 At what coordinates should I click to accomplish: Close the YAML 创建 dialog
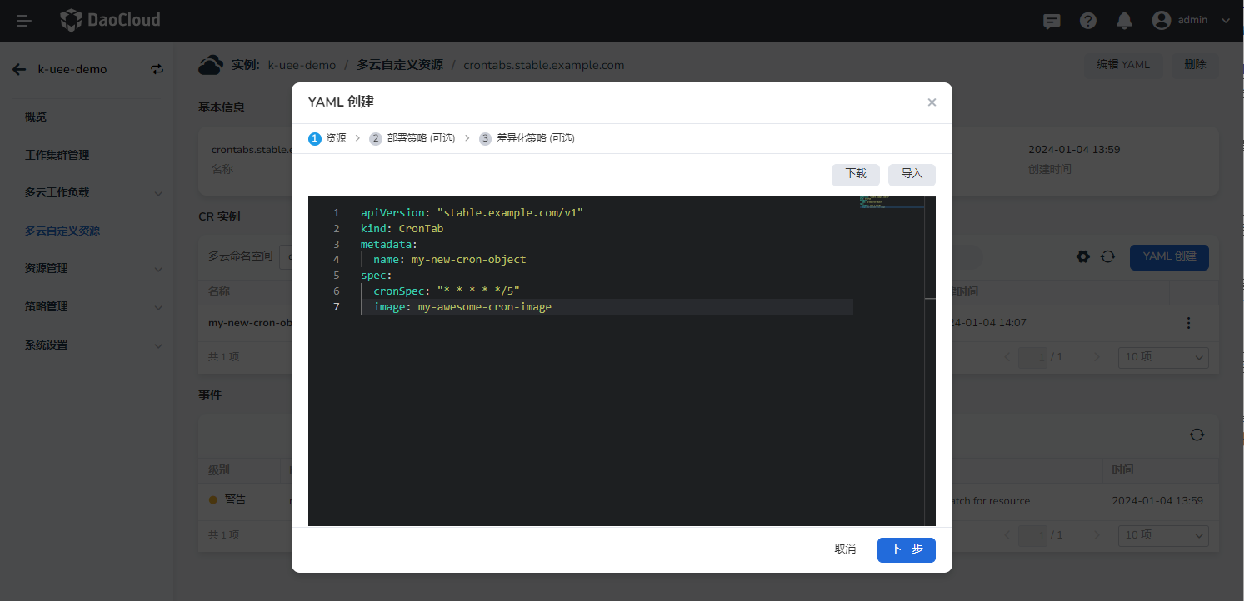pos(932,102)
